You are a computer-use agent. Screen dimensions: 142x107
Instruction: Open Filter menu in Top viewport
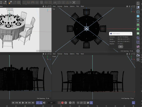pos(78,6)
